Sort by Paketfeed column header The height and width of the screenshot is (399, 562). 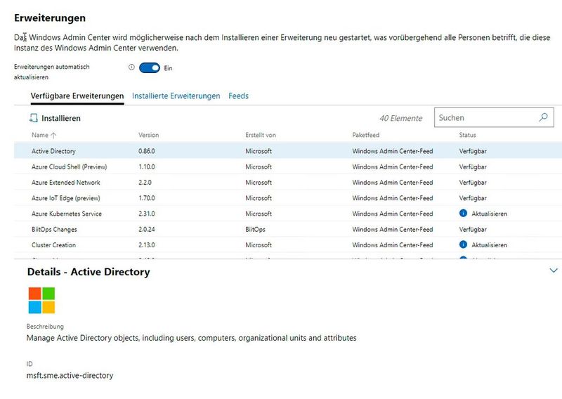click(365, 135)
